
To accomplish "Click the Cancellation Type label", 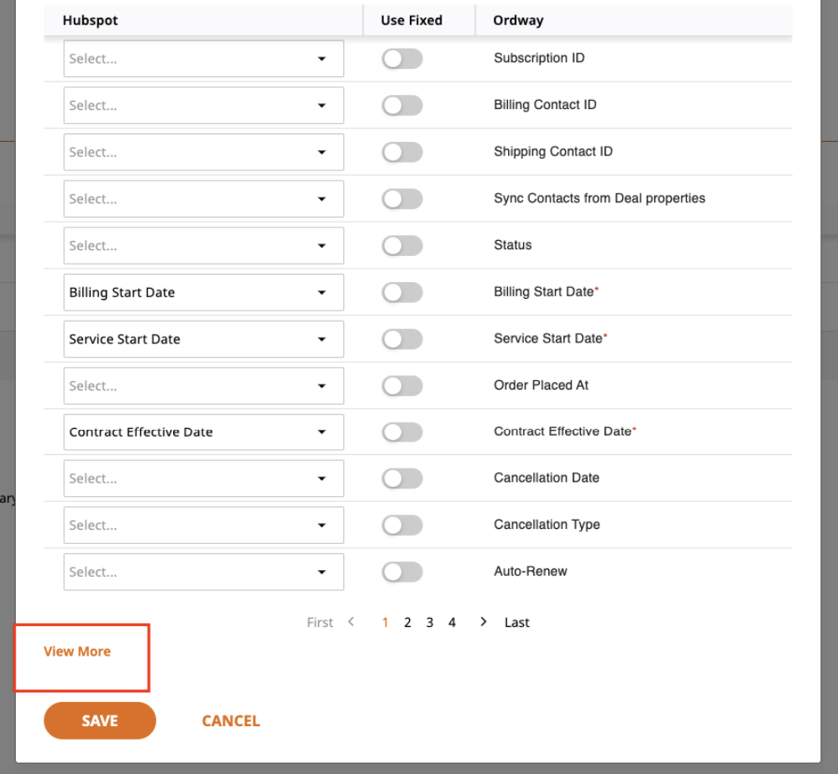I will coord(547,525).
